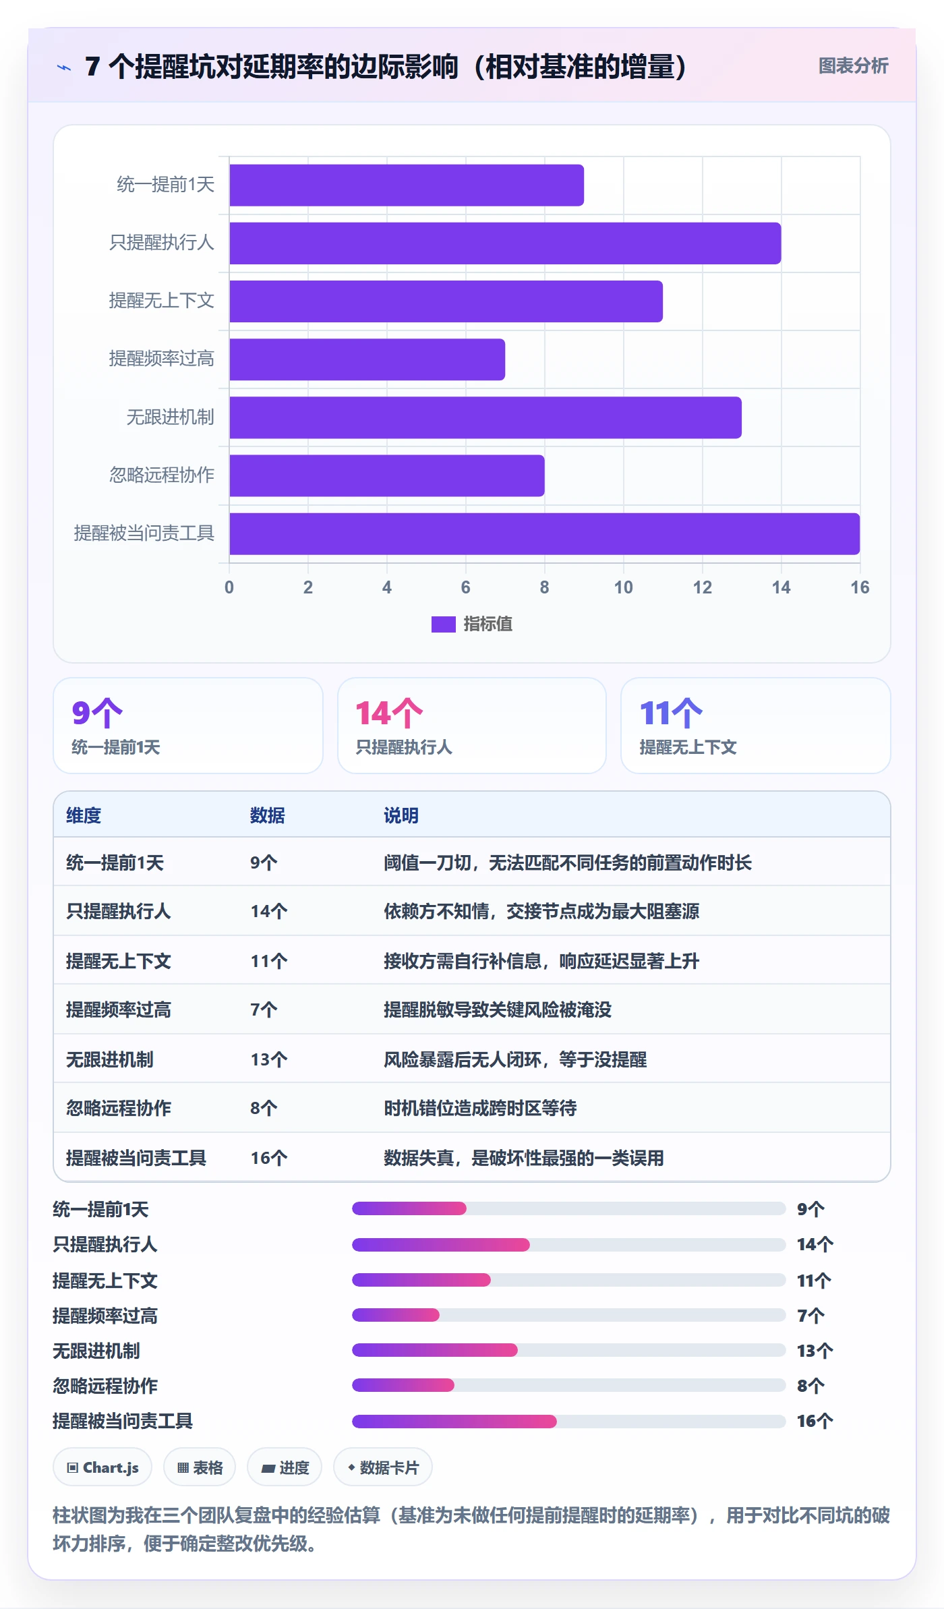This screenshot has height=1609, width=944.
Task: Click the 忽略远程协作 progress bar
Action: [568, 1385]
